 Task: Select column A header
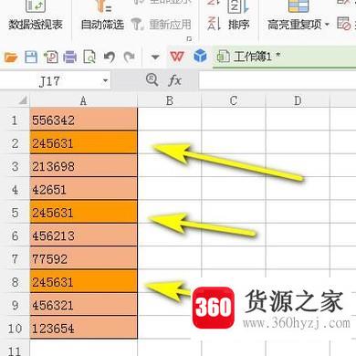[x=83, y=100]
